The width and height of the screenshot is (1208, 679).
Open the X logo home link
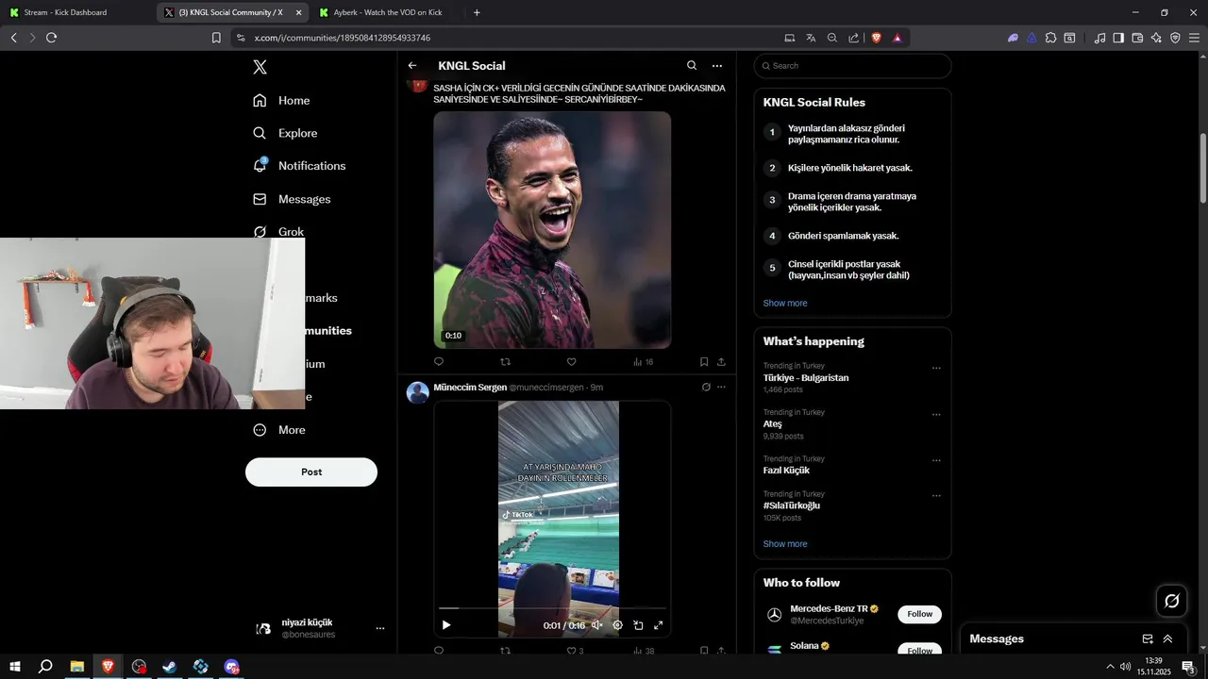coord(260,67)
